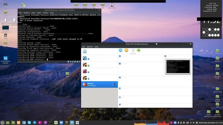Open the system menu button on taskbar
Viewport: 223px width, 125px height.
2,123
